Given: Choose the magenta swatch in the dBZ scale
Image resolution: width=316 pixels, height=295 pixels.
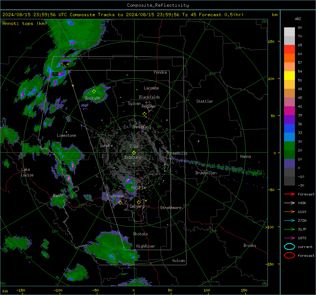Looking at the screenshot, I should click(x=289, y=110).
